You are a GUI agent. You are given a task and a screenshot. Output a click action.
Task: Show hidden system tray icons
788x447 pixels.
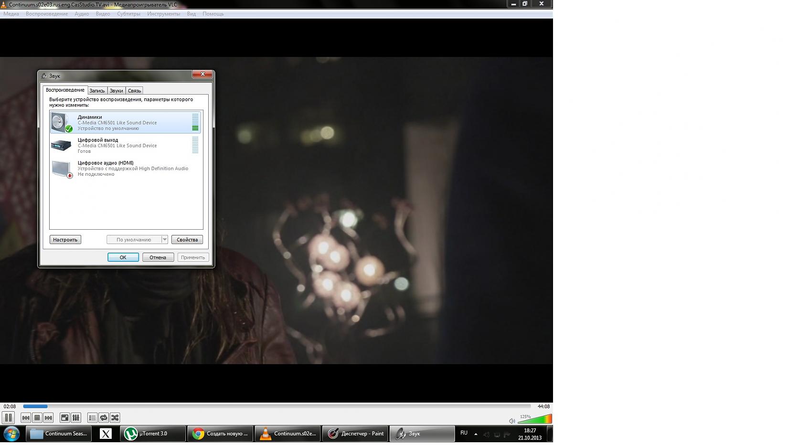click(x=476, y=434)
